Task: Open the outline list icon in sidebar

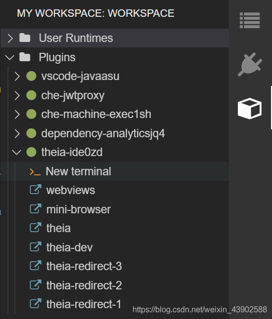Action: (250, 20)
